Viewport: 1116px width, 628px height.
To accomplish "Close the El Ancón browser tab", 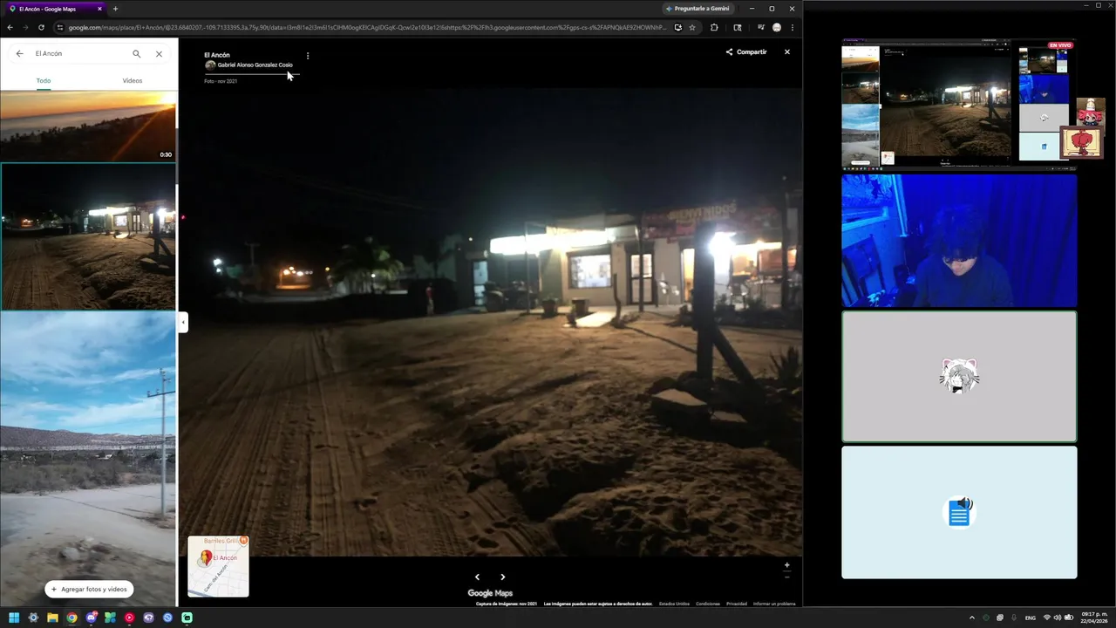I will tap(99, 9).
